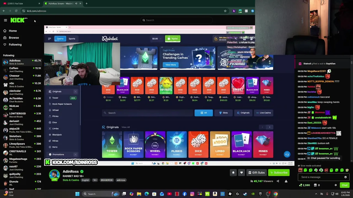Open Plinko game tile in stream
This screenshot has width=353, height=198.
click(177, 145)
